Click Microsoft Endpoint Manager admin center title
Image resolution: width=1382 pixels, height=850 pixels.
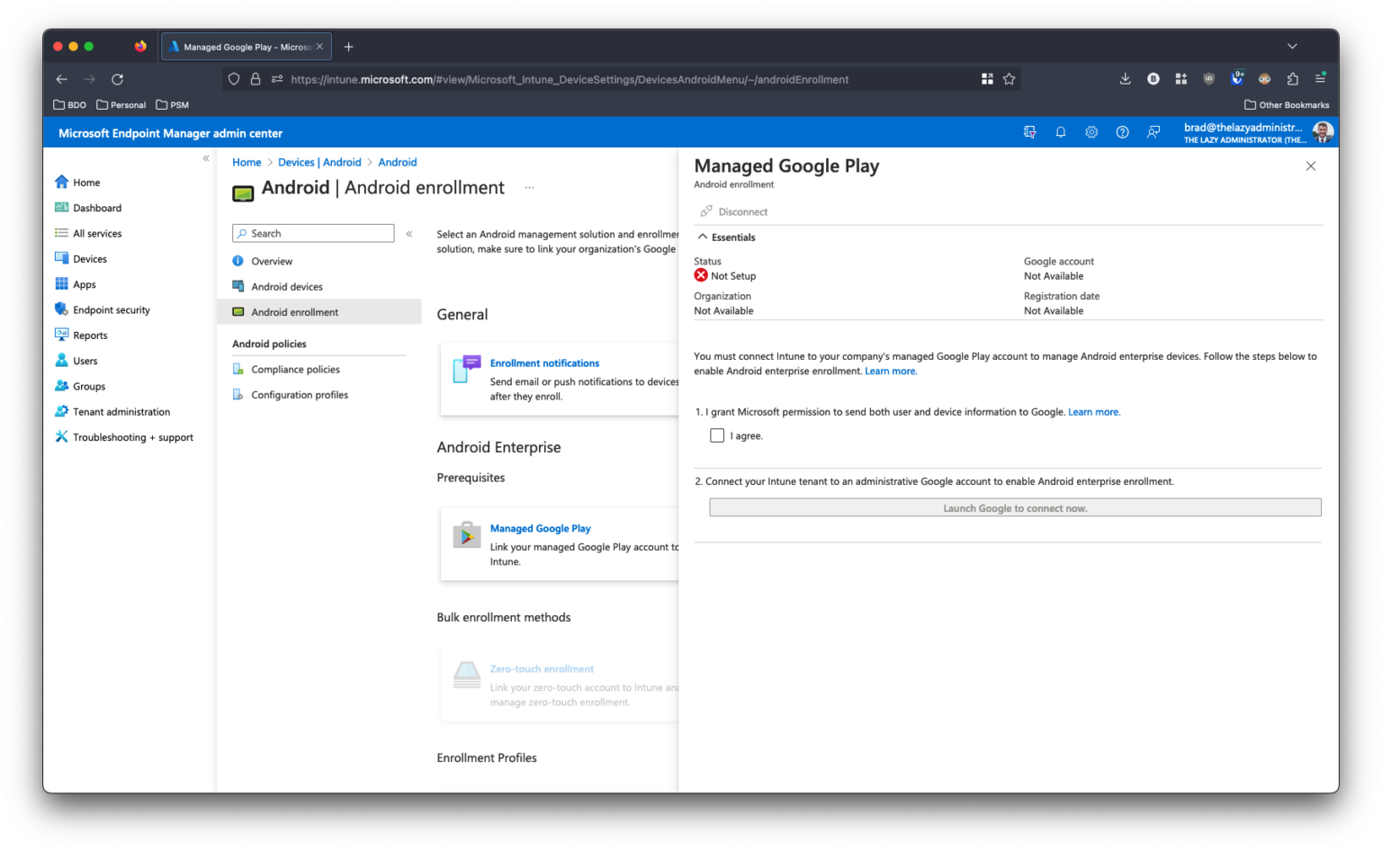tap(171, 133)
